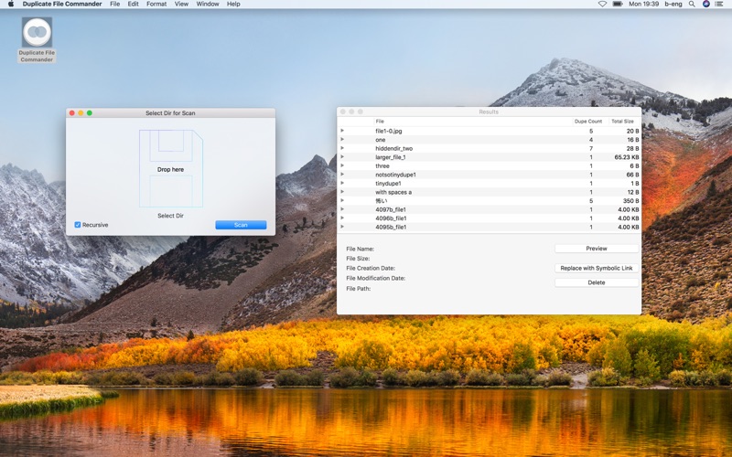
Task: Sort by Total Size column header
Action: coord(623,122)
